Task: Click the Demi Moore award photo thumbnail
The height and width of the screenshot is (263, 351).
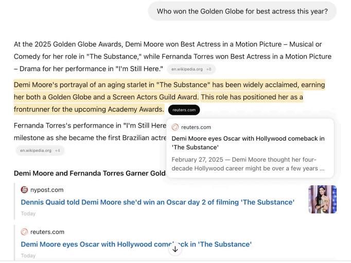Action: (322, 199)
